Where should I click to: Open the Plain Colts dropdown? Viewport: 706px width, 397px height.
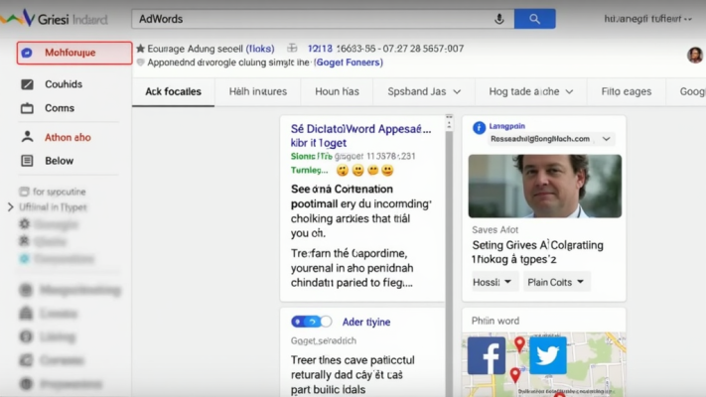coord(557,282)
